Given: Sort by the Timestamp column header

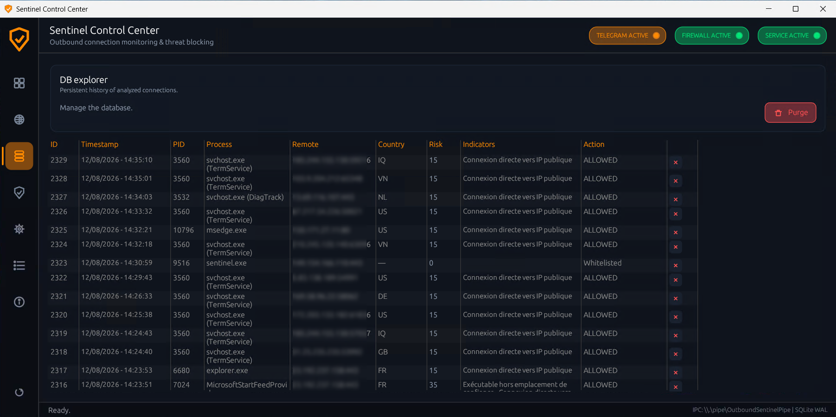Looking at the screenshot, I should click(x=100, y=145).
